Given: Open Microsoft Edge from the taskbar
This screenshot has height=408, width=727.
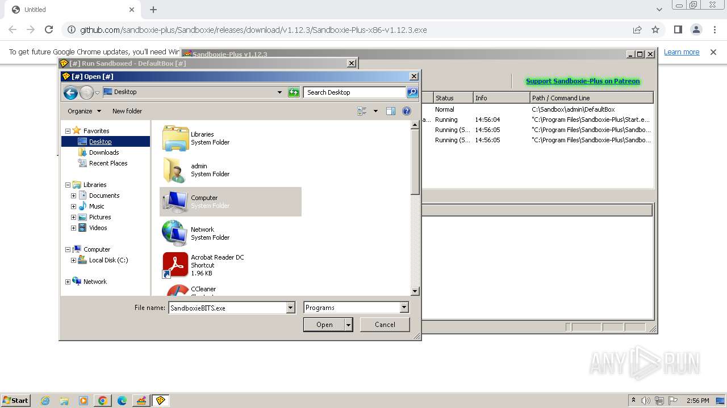Looking at the screenshot, I should tap(122, 401).
